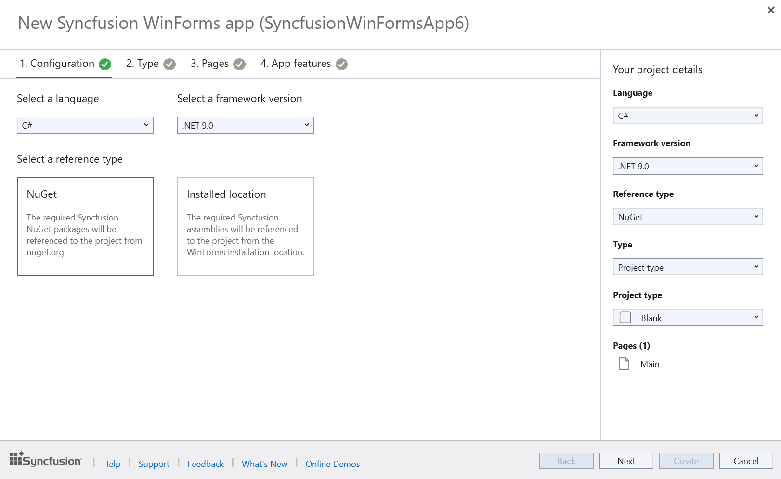Expand the Project type Blank dropdown
781x479 pixels.
pos(688,318)
